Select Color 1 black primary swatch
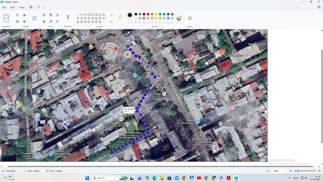The height and width of the screenshot is (182, 323). coord(130,15)
